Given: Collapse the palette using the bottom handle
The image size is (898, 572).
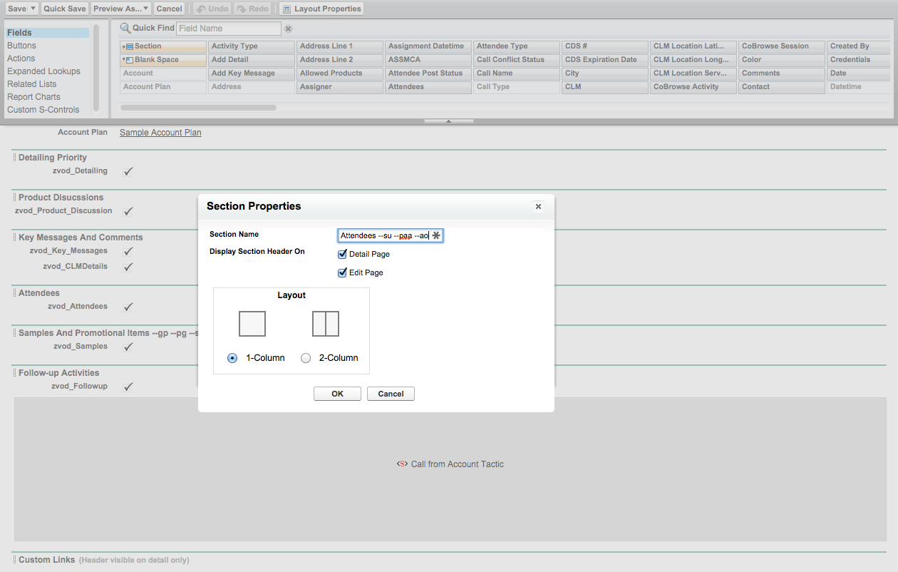Looking at the screenshot, I should tap(448, 121).
